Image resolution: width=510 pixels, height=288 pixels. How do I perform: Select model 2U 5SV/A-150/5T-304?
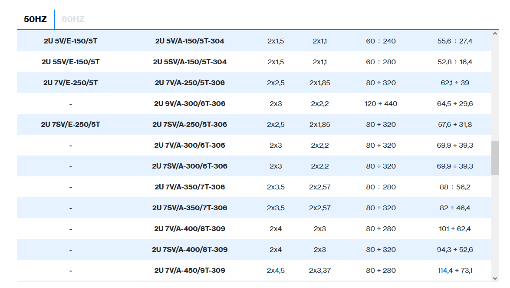coord(190,62)
